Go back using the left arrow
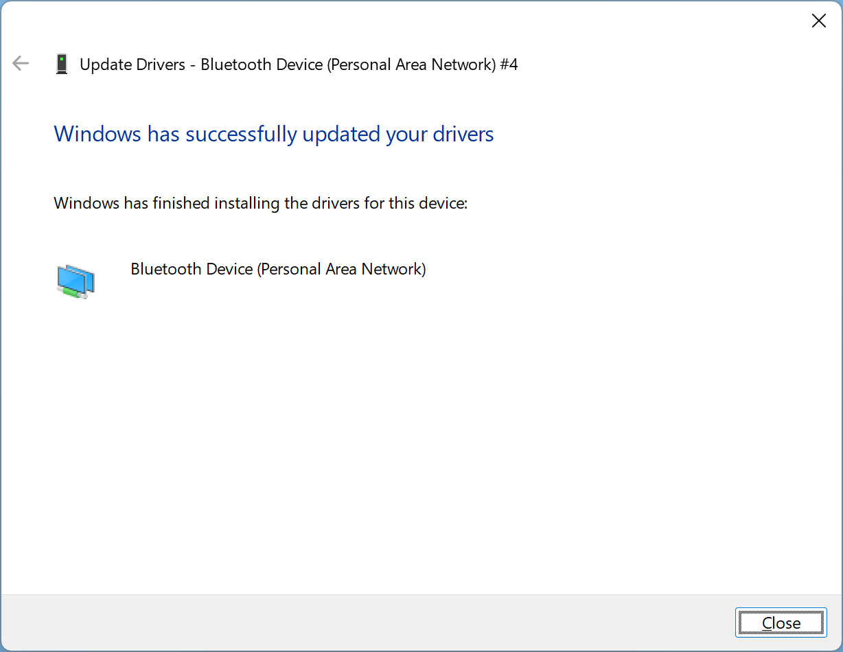Image resolution: width=843 pixels, height=652 pixels. [21, 65]
